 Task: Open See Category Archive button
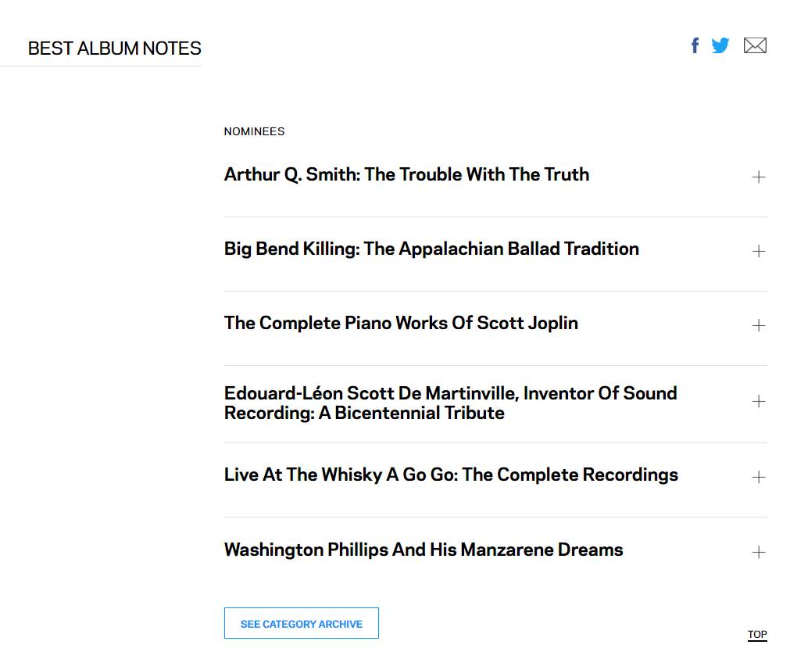302,623
